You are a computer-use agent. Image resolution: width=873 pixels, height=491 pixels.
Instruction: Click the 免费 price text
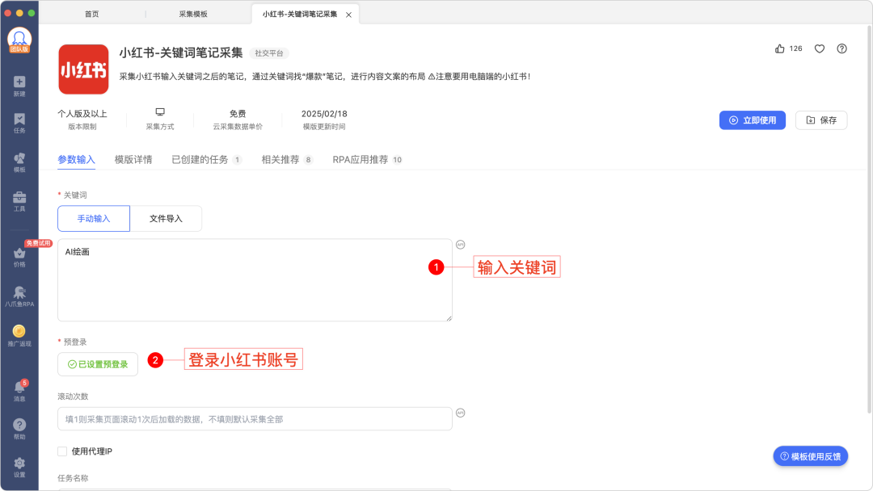[238, 113]
